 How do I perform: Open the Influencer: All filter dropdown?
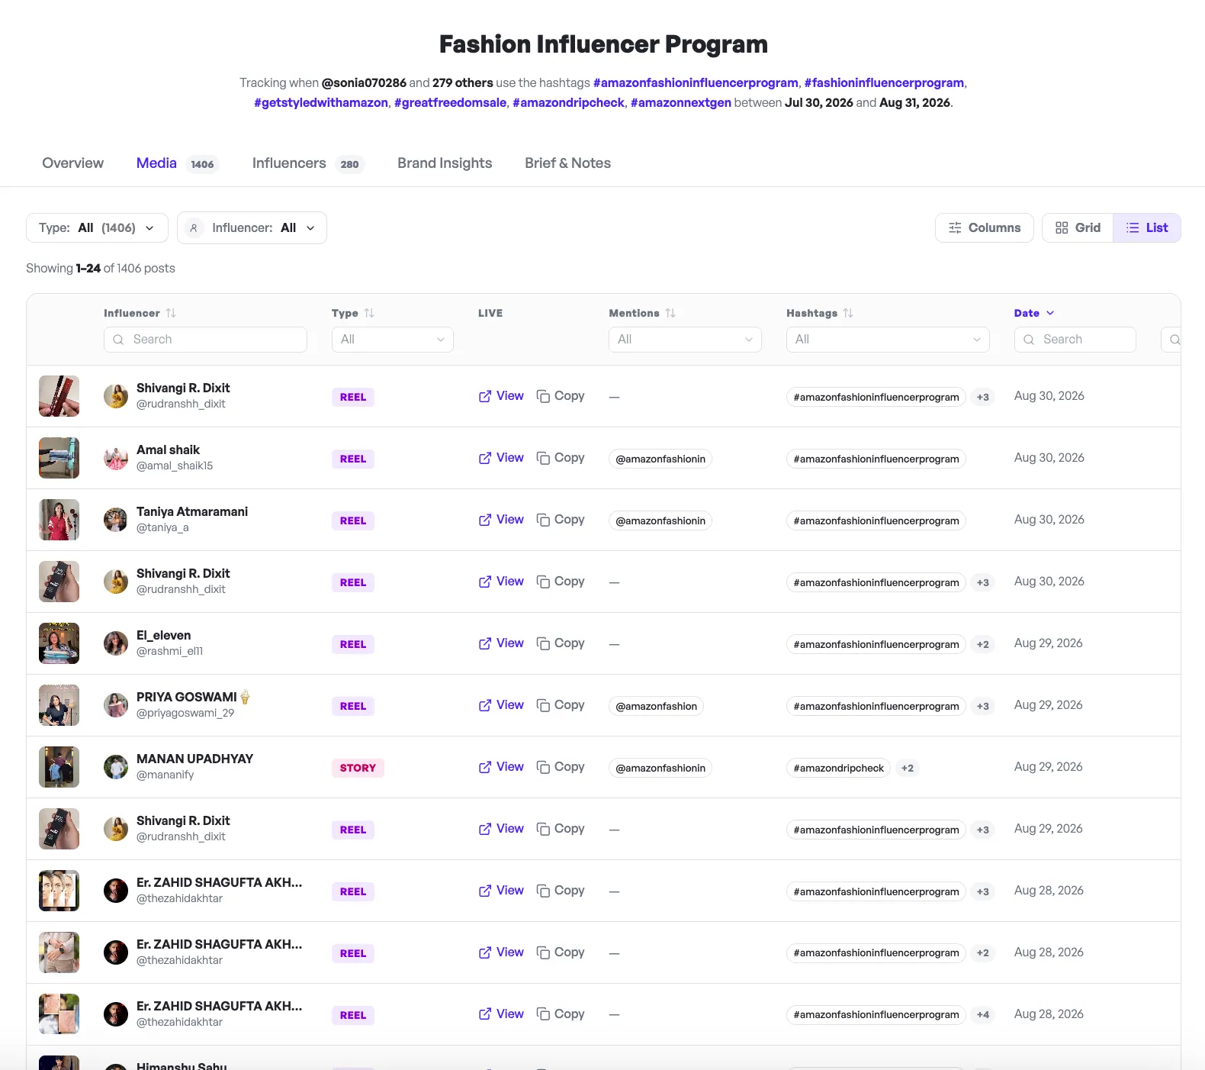click(252, 227)
